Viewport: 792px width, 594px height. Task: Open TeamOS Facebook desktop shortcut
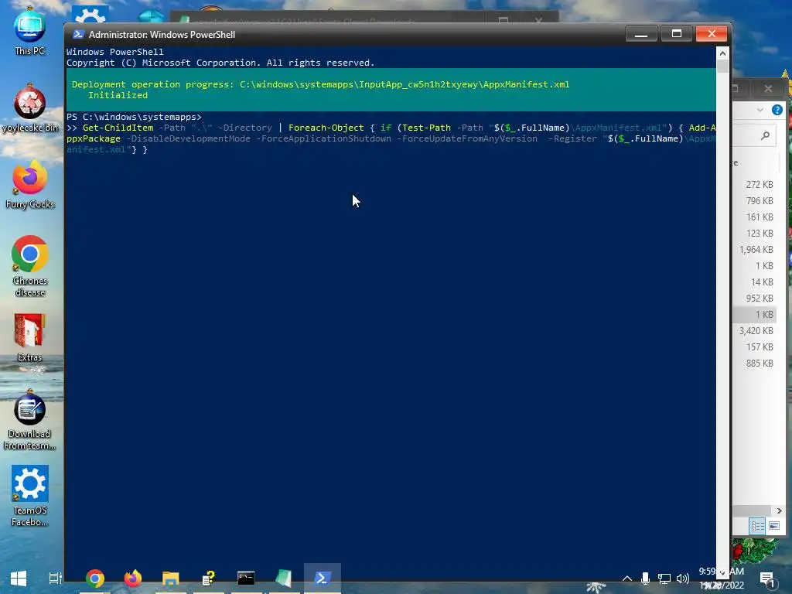tap(30, 497)
